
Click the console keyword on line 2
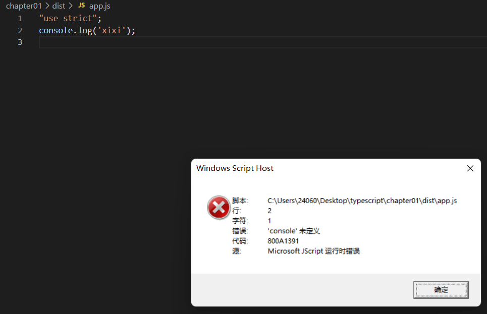56,30
